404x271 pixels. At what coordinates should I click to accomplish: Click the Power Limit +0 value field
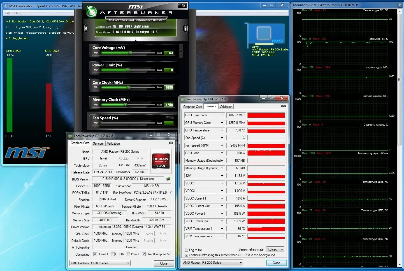coord(169,70)
